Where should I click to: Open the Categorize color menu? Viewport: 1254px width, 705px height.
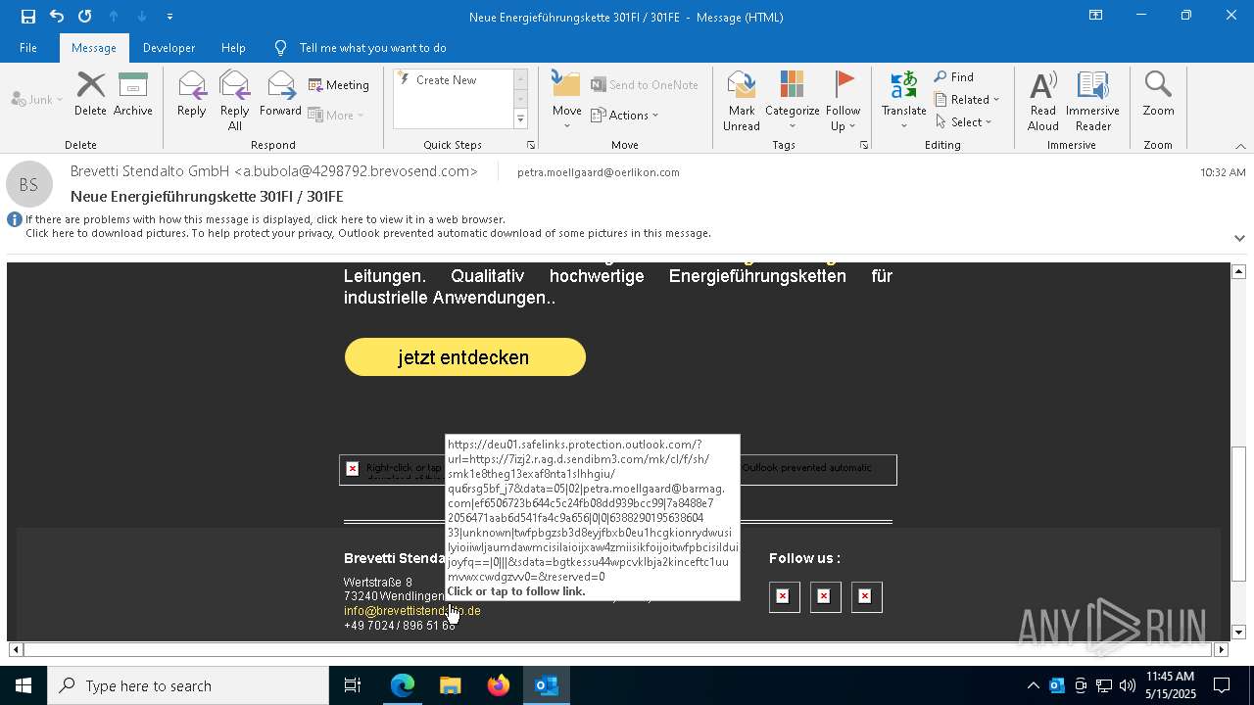(x=792, y=101)
